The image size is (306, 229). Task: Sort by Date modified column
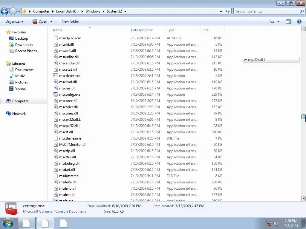point(142,30)
